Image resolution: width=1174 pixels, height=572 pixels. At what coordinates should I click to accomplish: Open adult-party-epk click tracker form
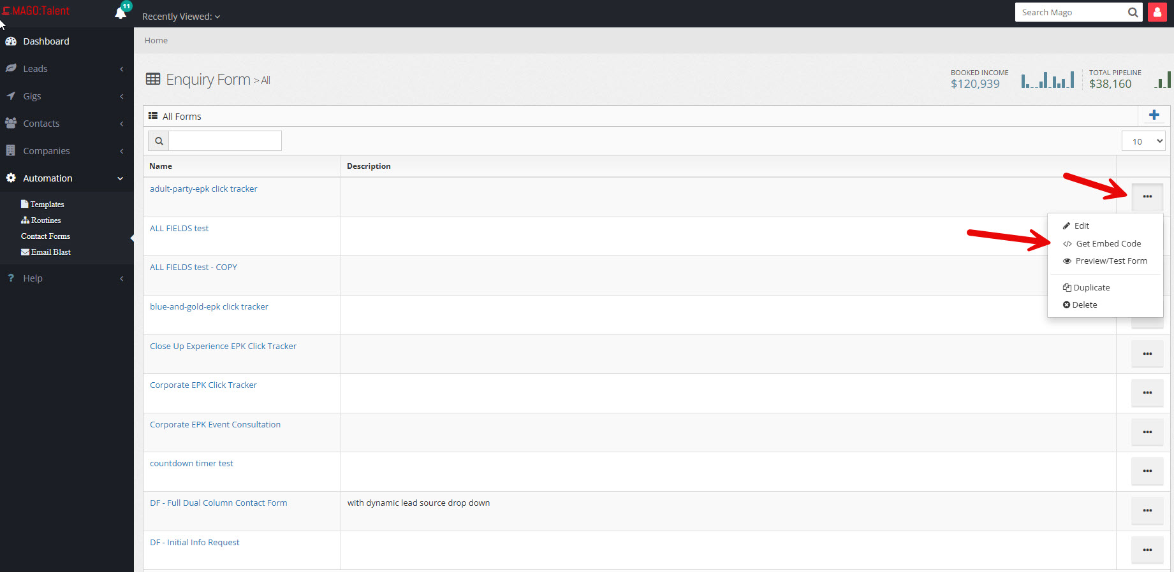(x=203, y=189)
